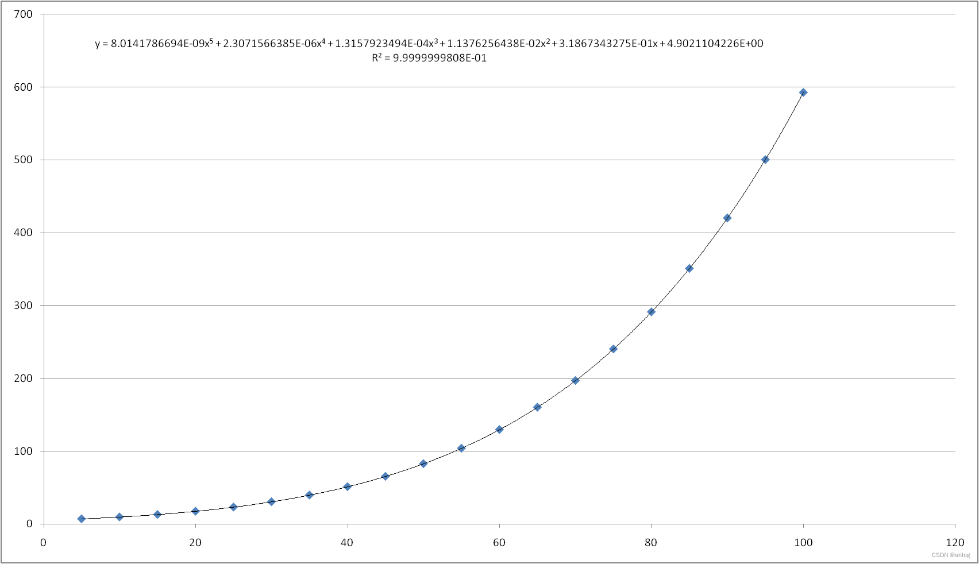The width and height of the screenshot is (979, 564).
Task: Click the data marker at x = 90
Action: click(727, 218)
